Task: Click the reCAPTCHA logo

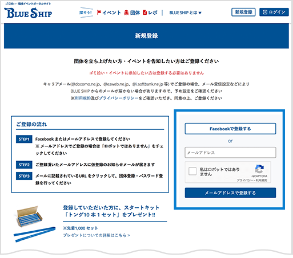Action: [259, 169]
